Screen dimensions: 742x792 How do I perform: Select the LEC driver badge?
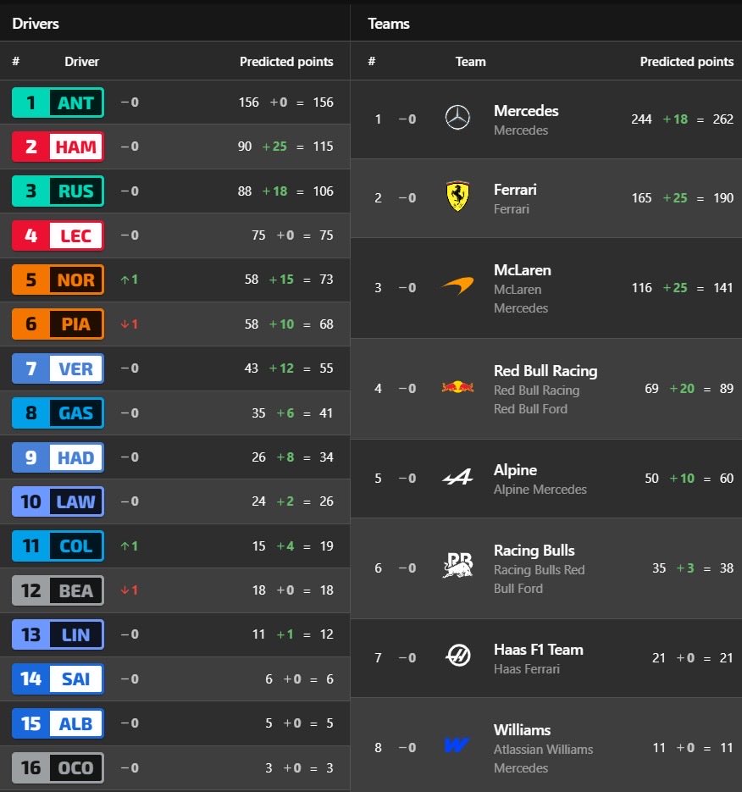coord(58,235)
